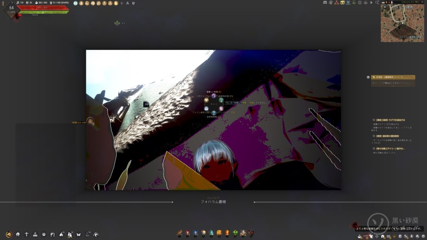This screenshot has width=427, height=240.
Task: Click the worker figures icon bottom-left
Action: [70, 234]
